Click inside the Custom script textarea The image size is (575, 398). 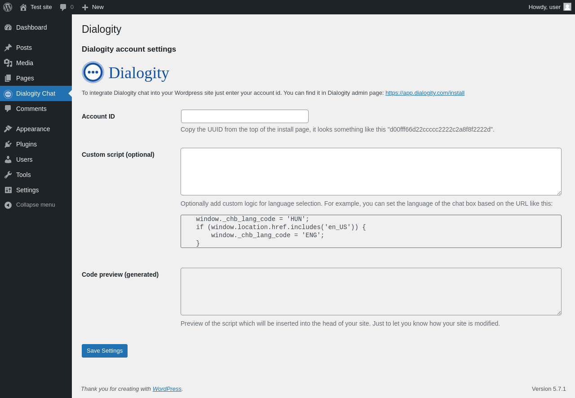pos(371,172)
